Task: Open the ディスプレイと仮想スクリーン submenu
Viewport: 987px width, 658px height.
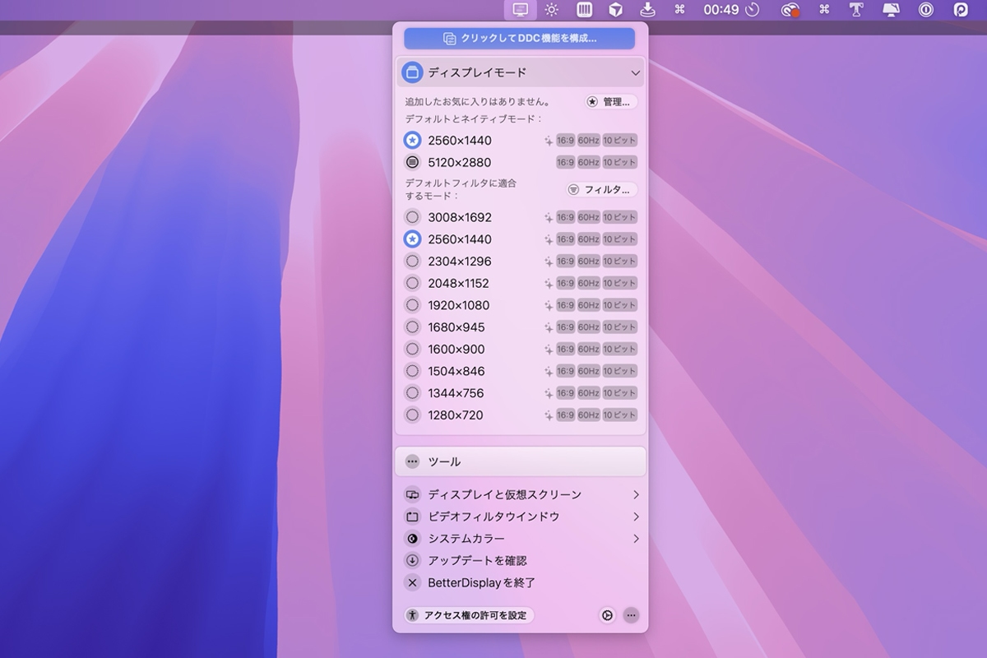Action: [503, 494]
